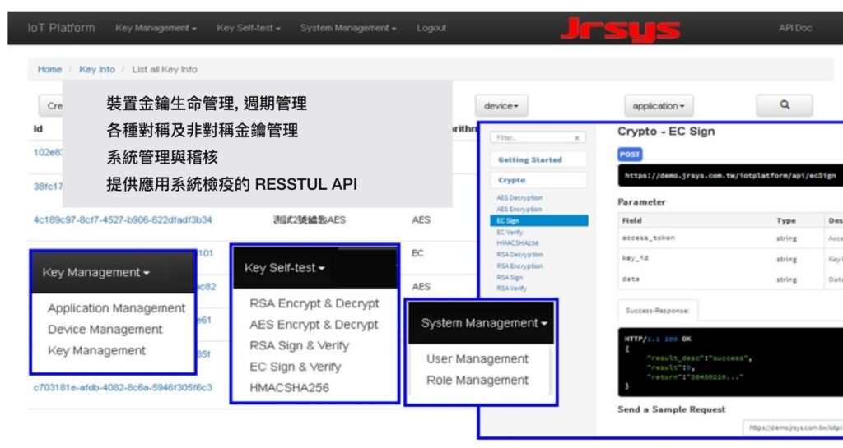Choose HMACSHA256 from Key Self-test menu
This screenshot has width=843, height=448.
289,387
